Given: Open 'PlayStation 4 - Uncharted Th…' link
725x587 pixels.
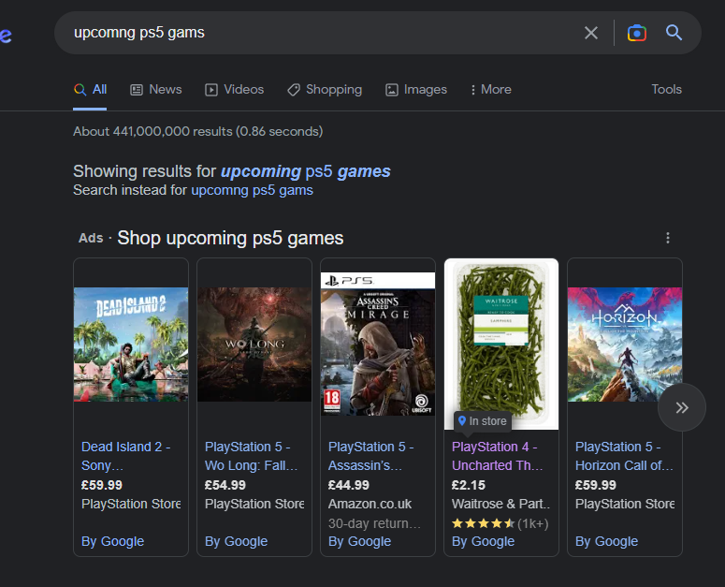Looking at the screenshot, I should coord(497,456).
